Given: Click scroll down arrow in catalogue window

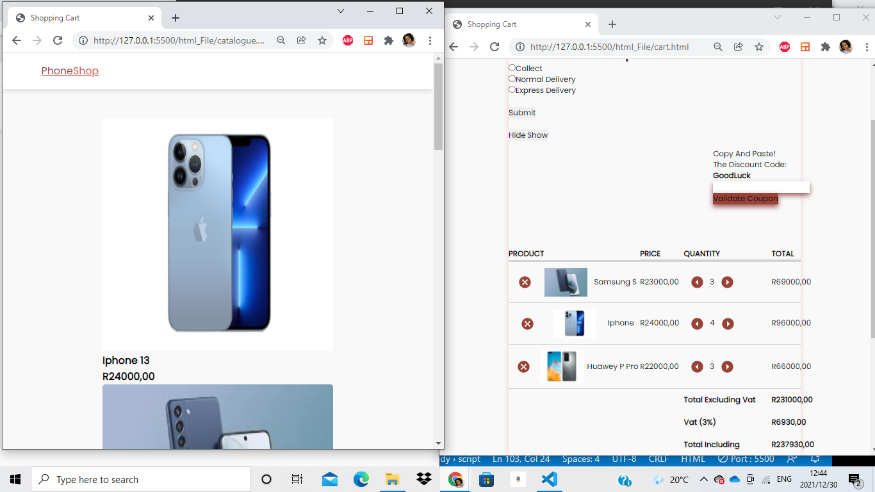Looking at the screenshot, I should (438, 443).
